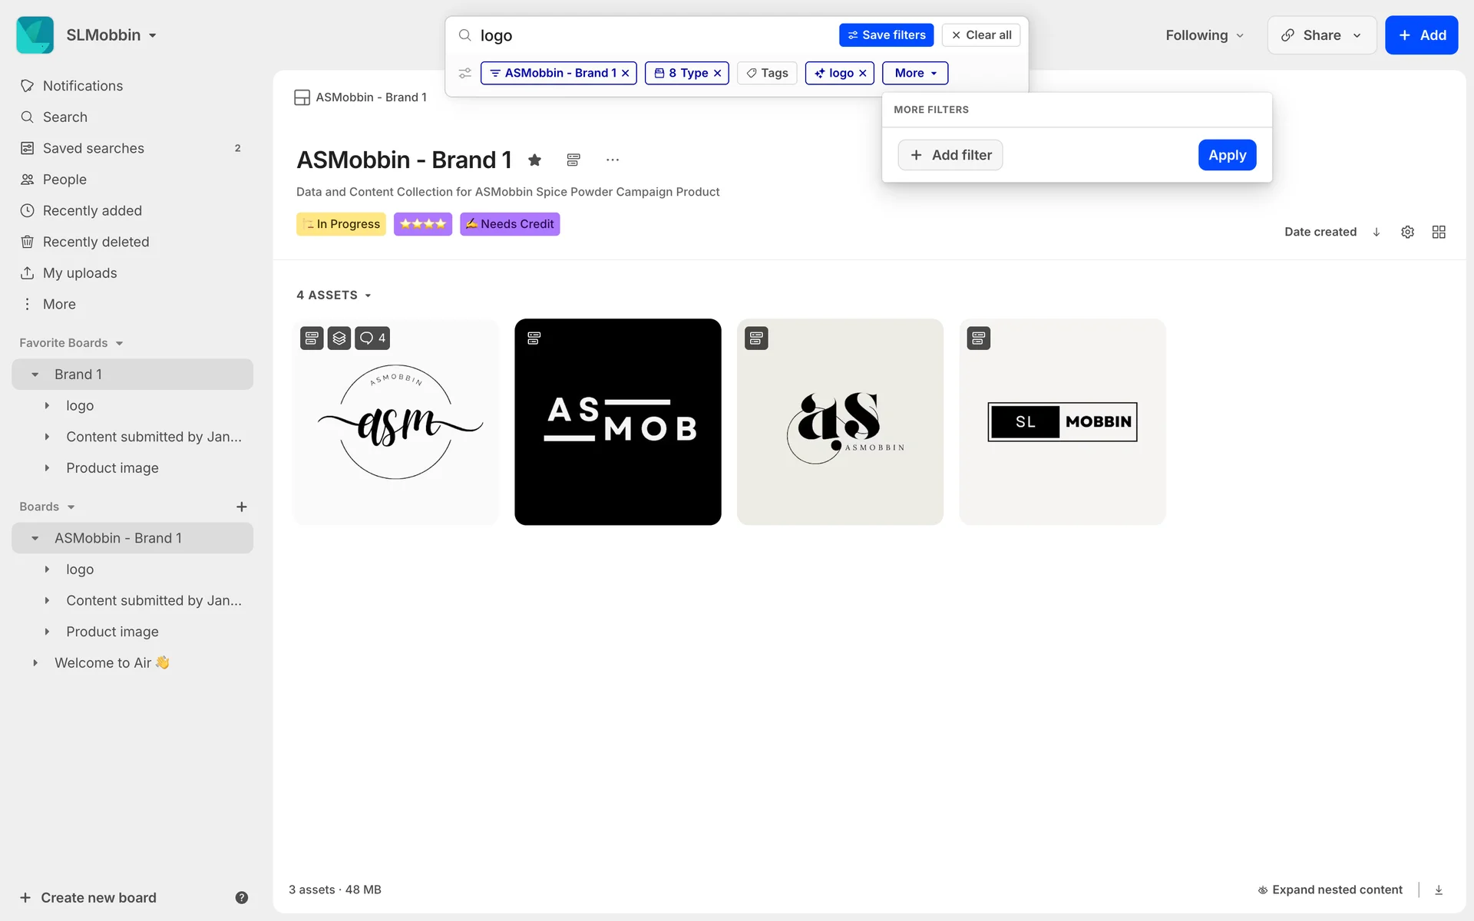Viewport: 1474px width, 921px height.
Task: Open view settings gear icon
Action: pos(1407,232)
